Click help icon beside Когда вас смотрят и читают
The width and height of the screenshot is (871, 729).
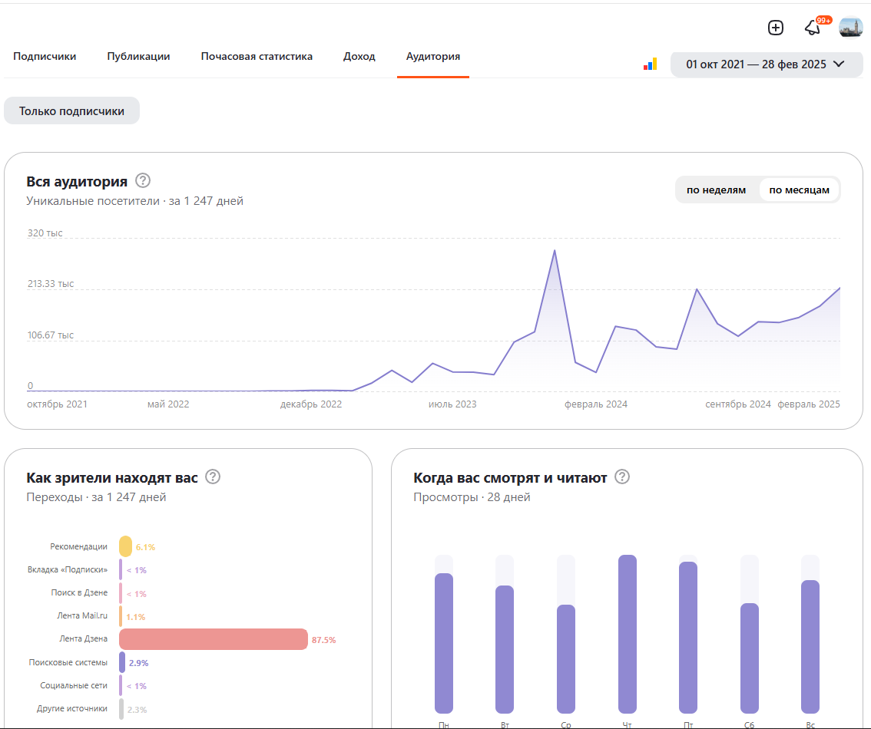622,477
